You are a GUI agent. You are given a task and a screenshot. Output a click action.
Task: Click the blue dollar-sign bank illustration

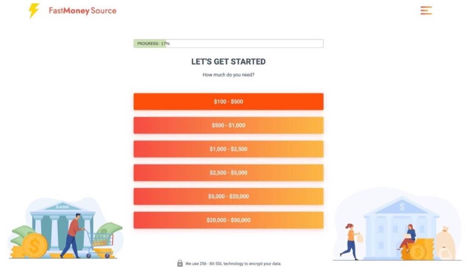tap(401, 220)
